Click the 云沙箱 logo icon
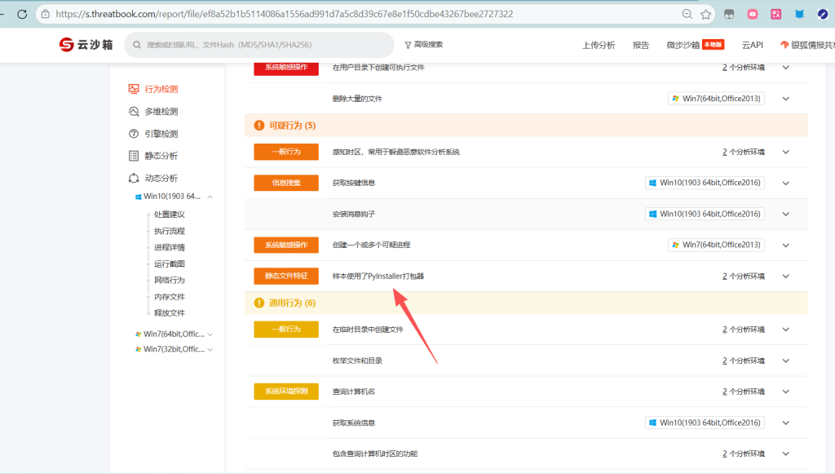Image resolution: width=835 pixels, height=474 pixels. (x=66, y=45)
